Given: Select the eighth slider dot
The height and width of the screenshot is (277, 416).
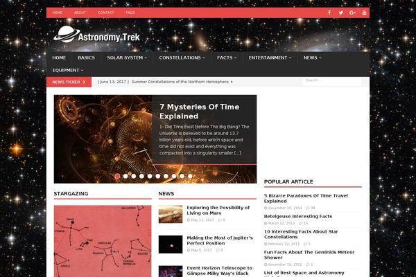Looking at the screenshot, I should point(174,176).
